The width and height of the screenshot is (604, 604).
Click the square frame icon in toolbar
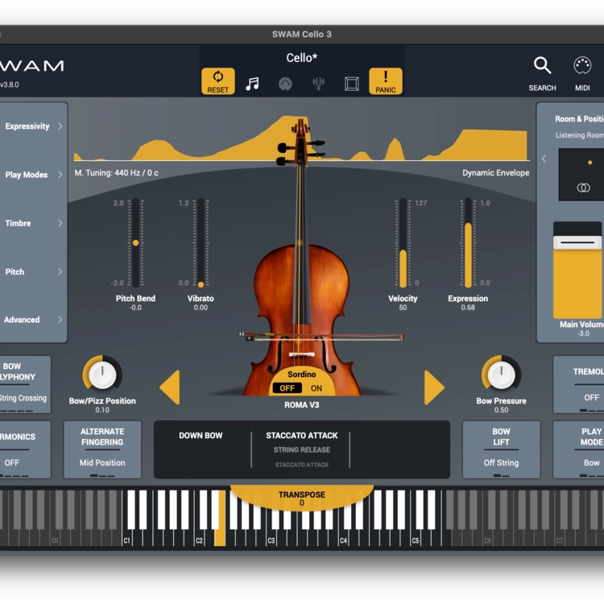(352, 83)
